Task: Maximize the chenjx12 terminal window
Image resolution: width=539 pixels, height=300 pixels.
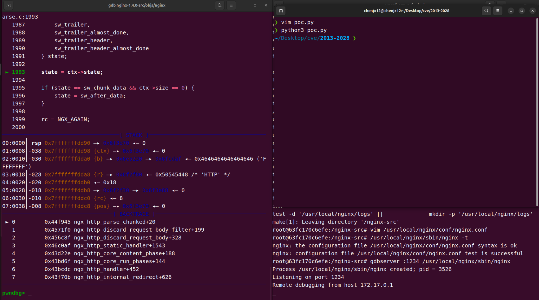Action: coord(522,11)
